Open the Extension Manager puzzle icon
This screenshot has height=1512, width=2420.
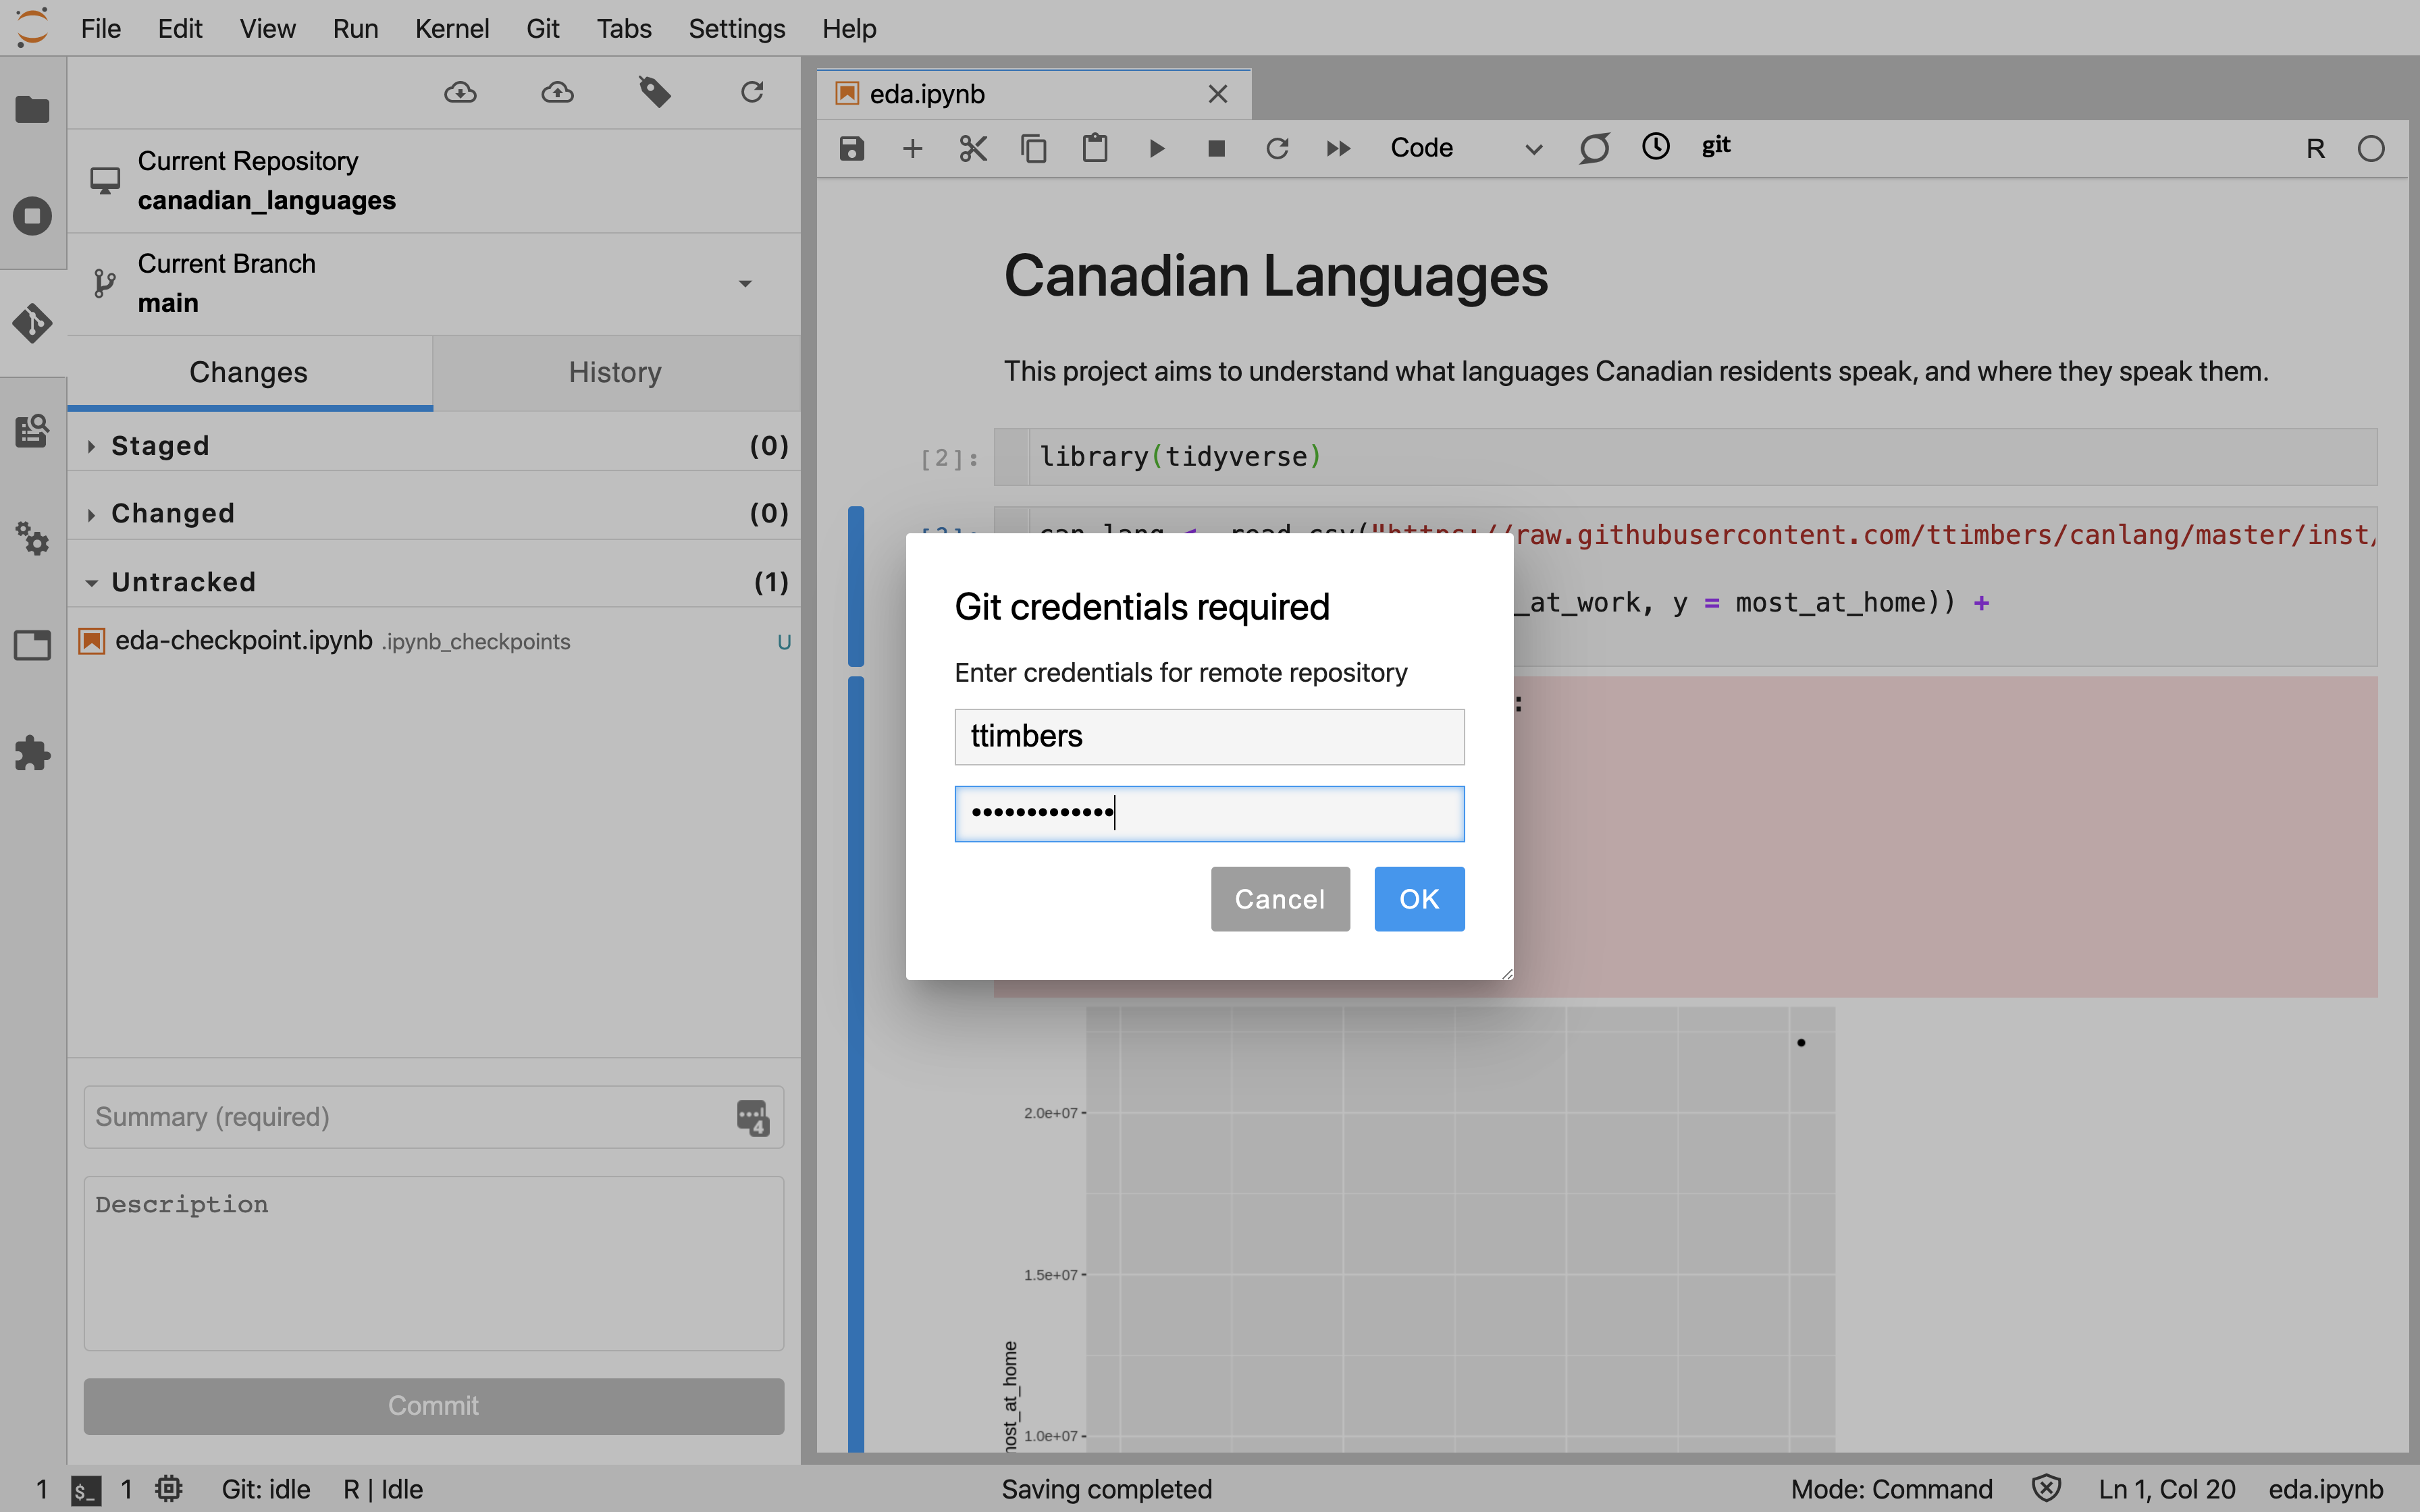point(32,753)
